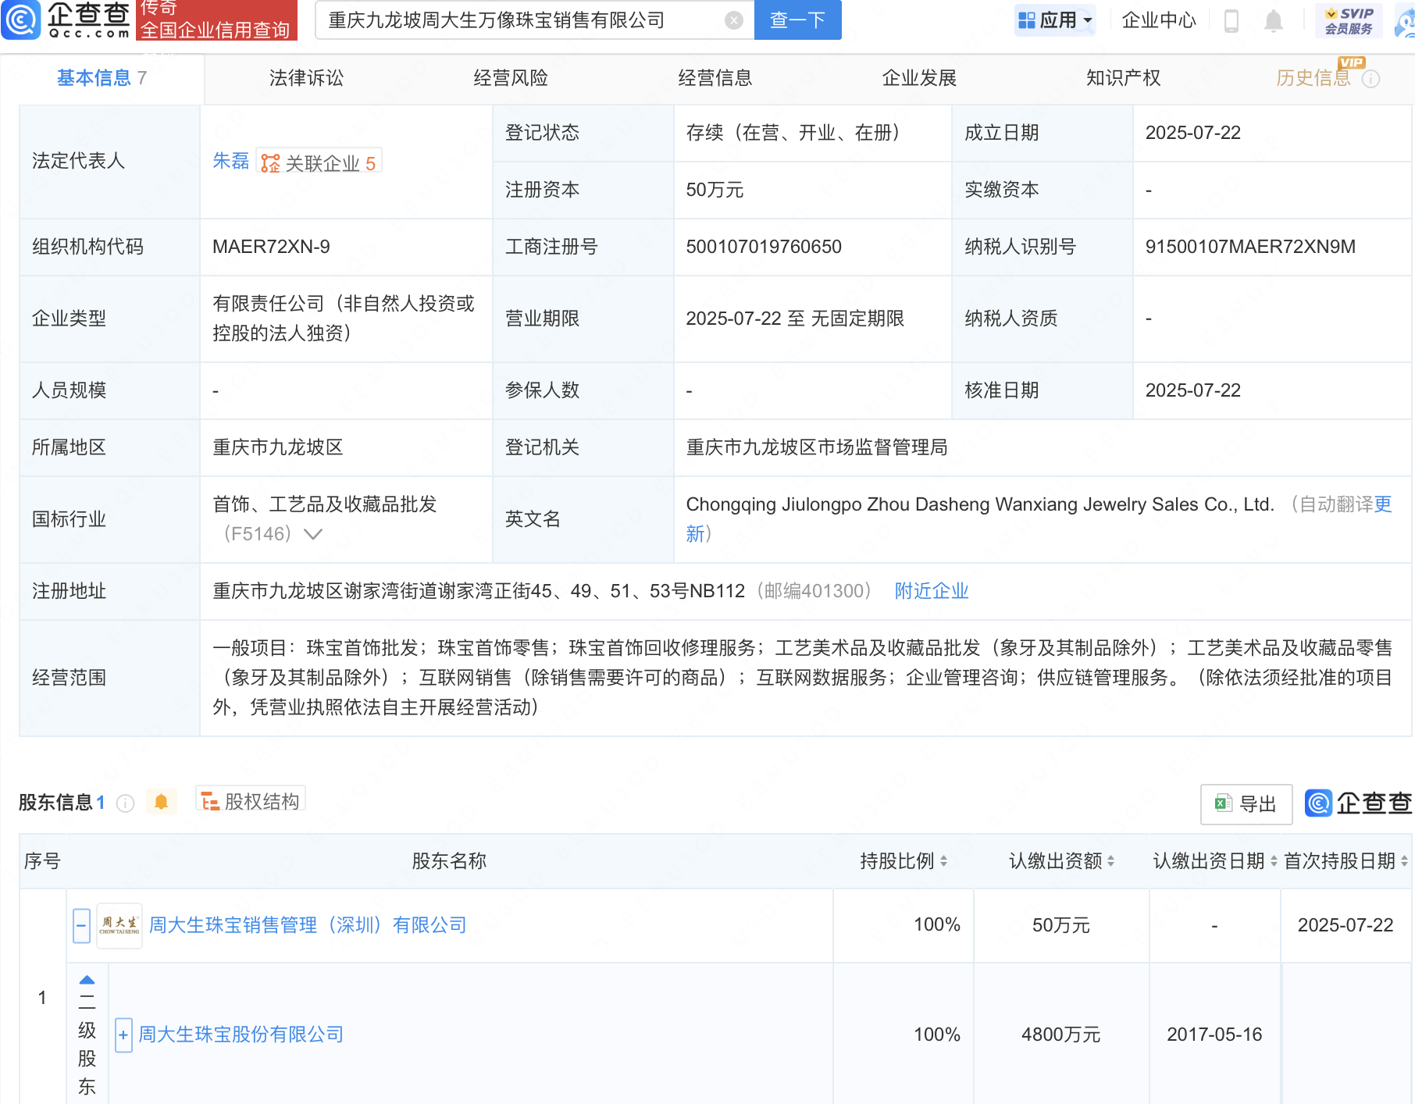Open the 应用 dropdown menu
This screenshot has height=1104, width=1415.
[x=1056, y=20]
